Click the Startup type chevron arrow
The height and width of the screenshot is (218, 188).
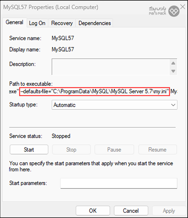click(x=173, y=105)
